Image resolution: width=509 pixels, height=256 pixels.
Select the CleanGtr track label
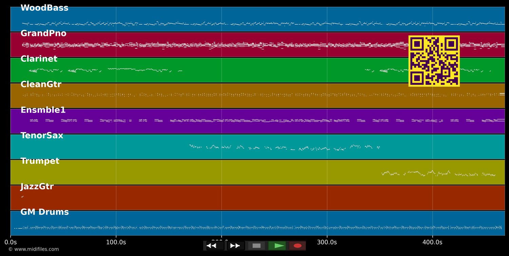tap(41, 84)
